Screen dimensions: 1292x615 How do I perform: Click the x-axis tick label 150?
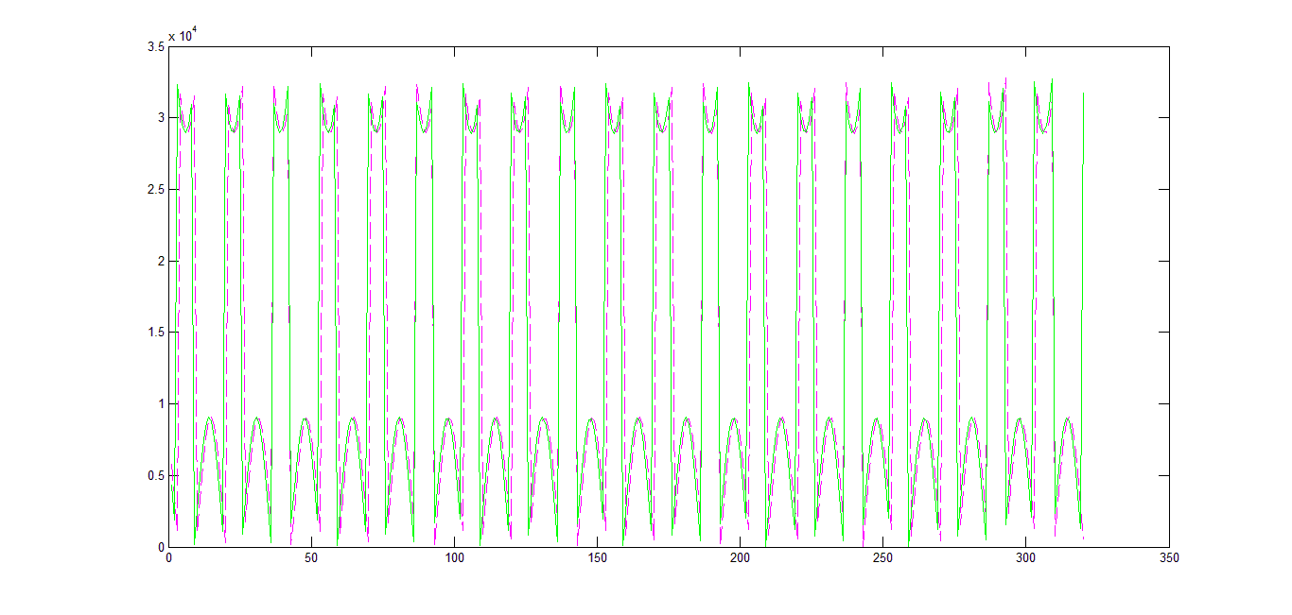tap(597, 558)
